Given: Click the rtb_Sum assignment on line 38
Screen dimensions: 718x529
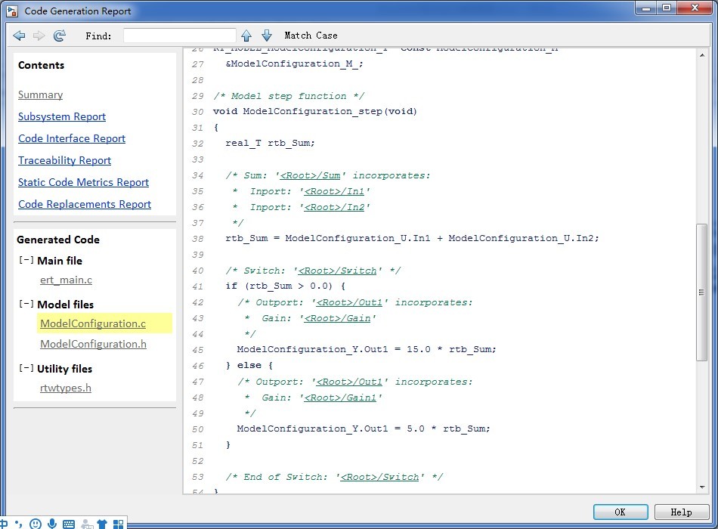Looking at the screenshot, I should tap(412, 238).
